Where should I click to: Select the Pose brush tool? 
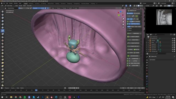point(2,73)
